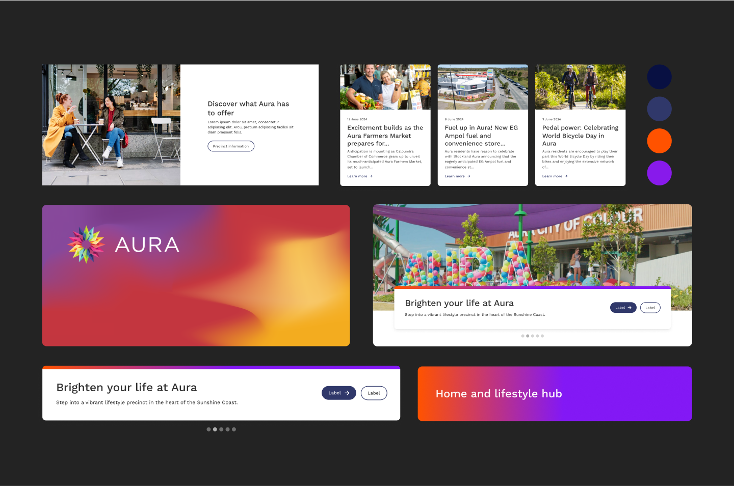Open the Home and lifestyle hub gradient banner
Screen dimensions: 734x486
pyautogui.click(x=555, y=394)
